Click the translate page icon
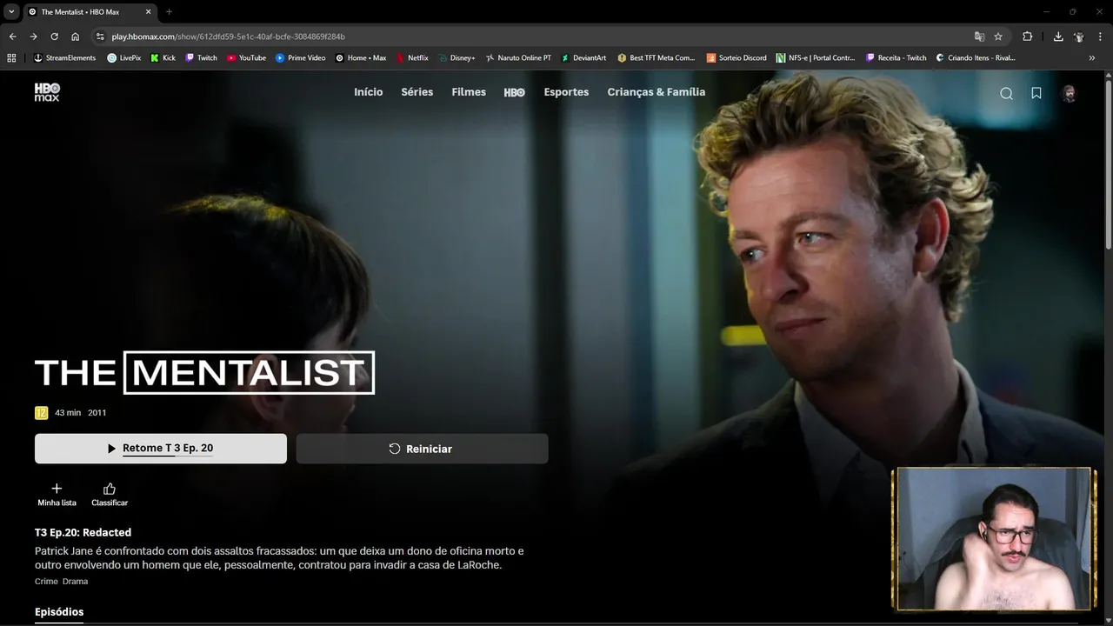Image resolution: width=1113 pixels, height=626 pixels. 979,37
